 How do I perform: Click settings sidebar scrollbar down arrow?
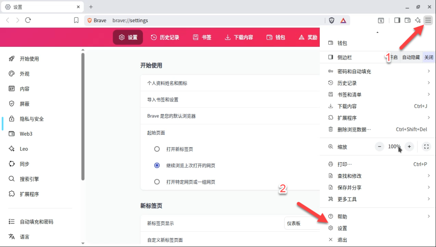click(83, 243)
